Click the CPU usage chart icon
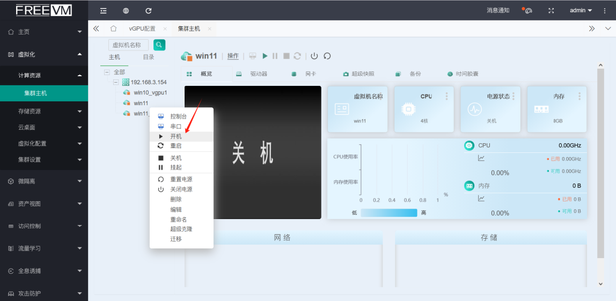This screenshot has width=616, height=301. (481, 158)
